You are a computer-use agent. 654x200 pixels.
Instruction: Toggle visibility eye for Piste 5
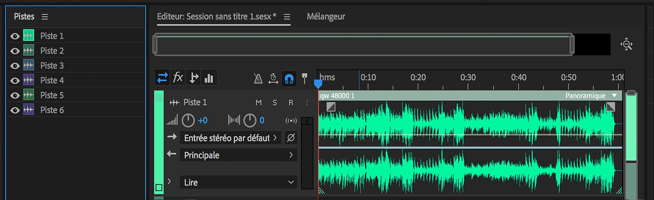pyautogui.click(x=15, y=95)
